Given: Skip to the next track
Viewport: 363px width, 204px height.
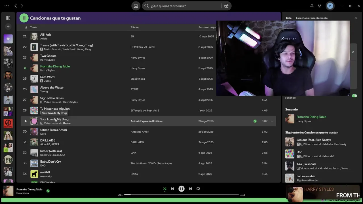Looking at the screenshot, I should pyautogui.click(x=191, y=189).
